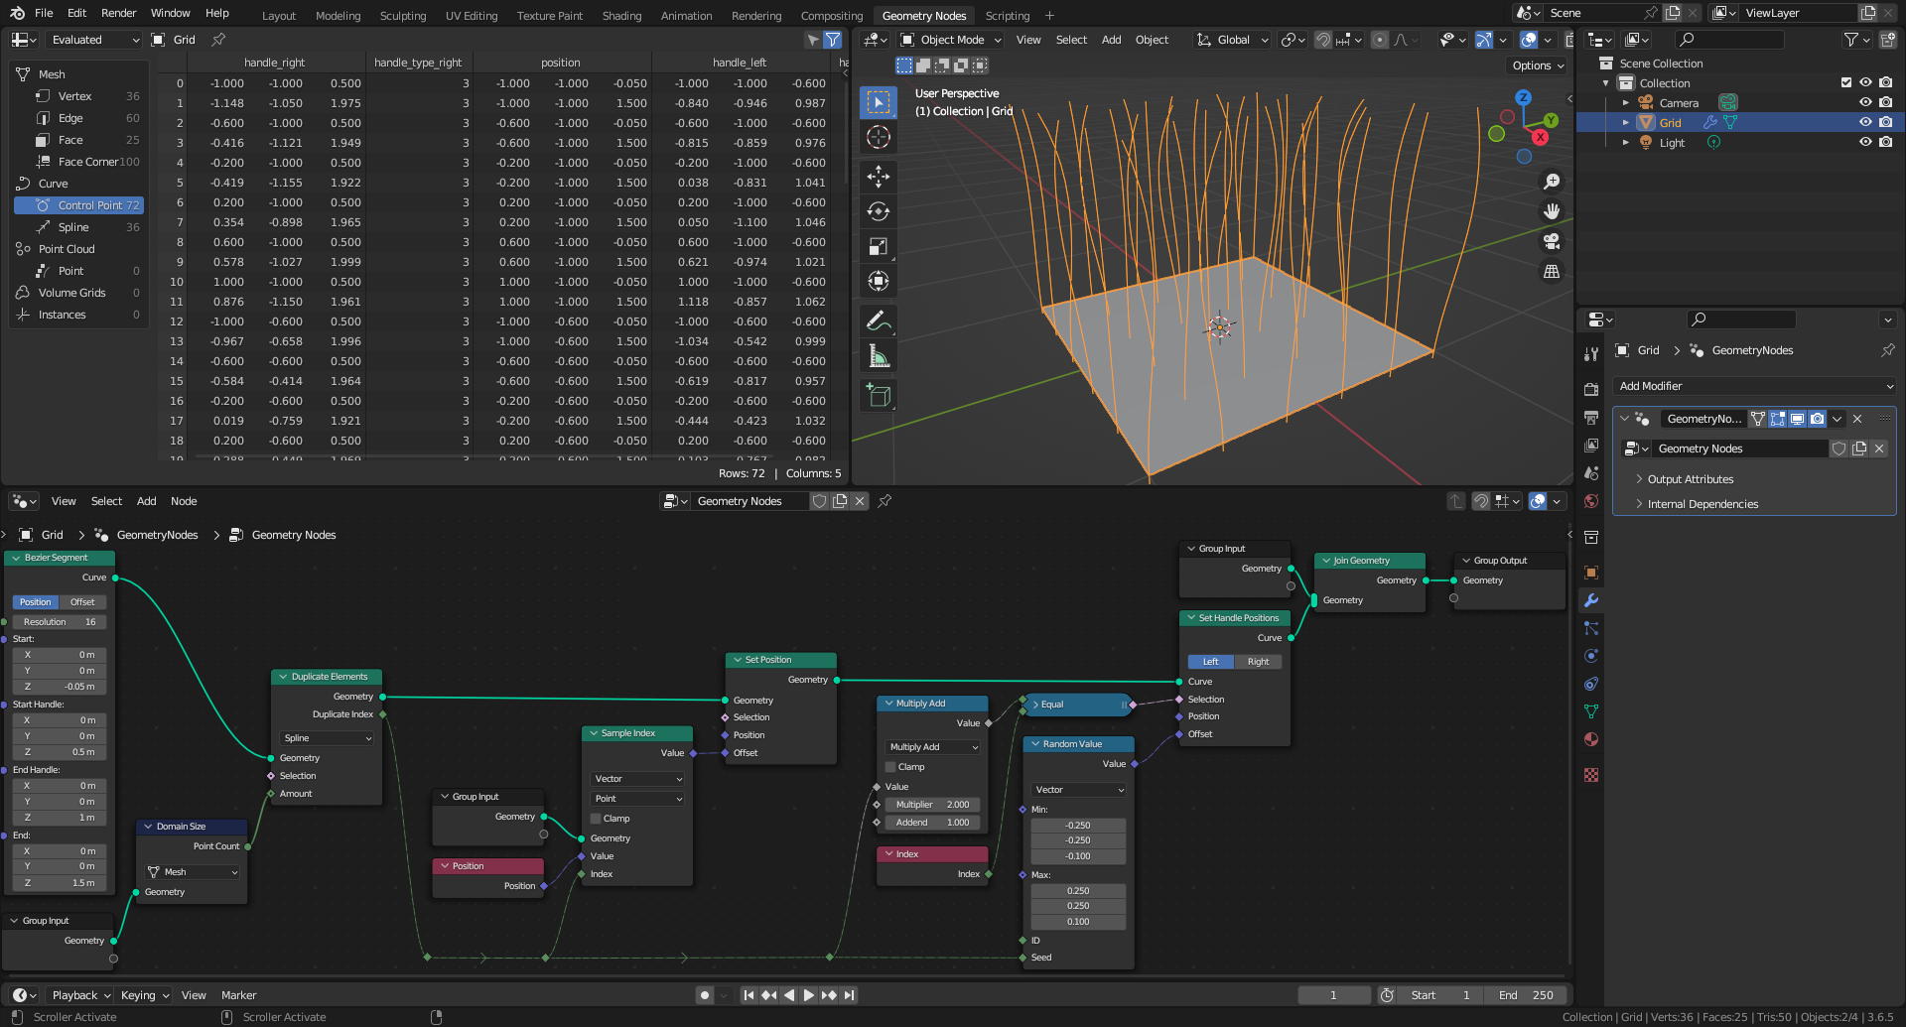Viewport: 1906px width, 1027px height.
Task: Expand the Camera item in outliner
Action: click(1626, 102)
